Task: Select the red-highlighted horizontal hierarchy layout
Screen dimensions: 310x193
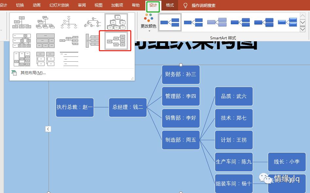Action: (115, 41)
